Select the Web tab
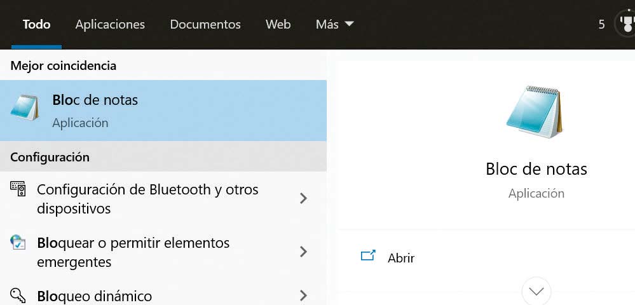 [278, 24]
